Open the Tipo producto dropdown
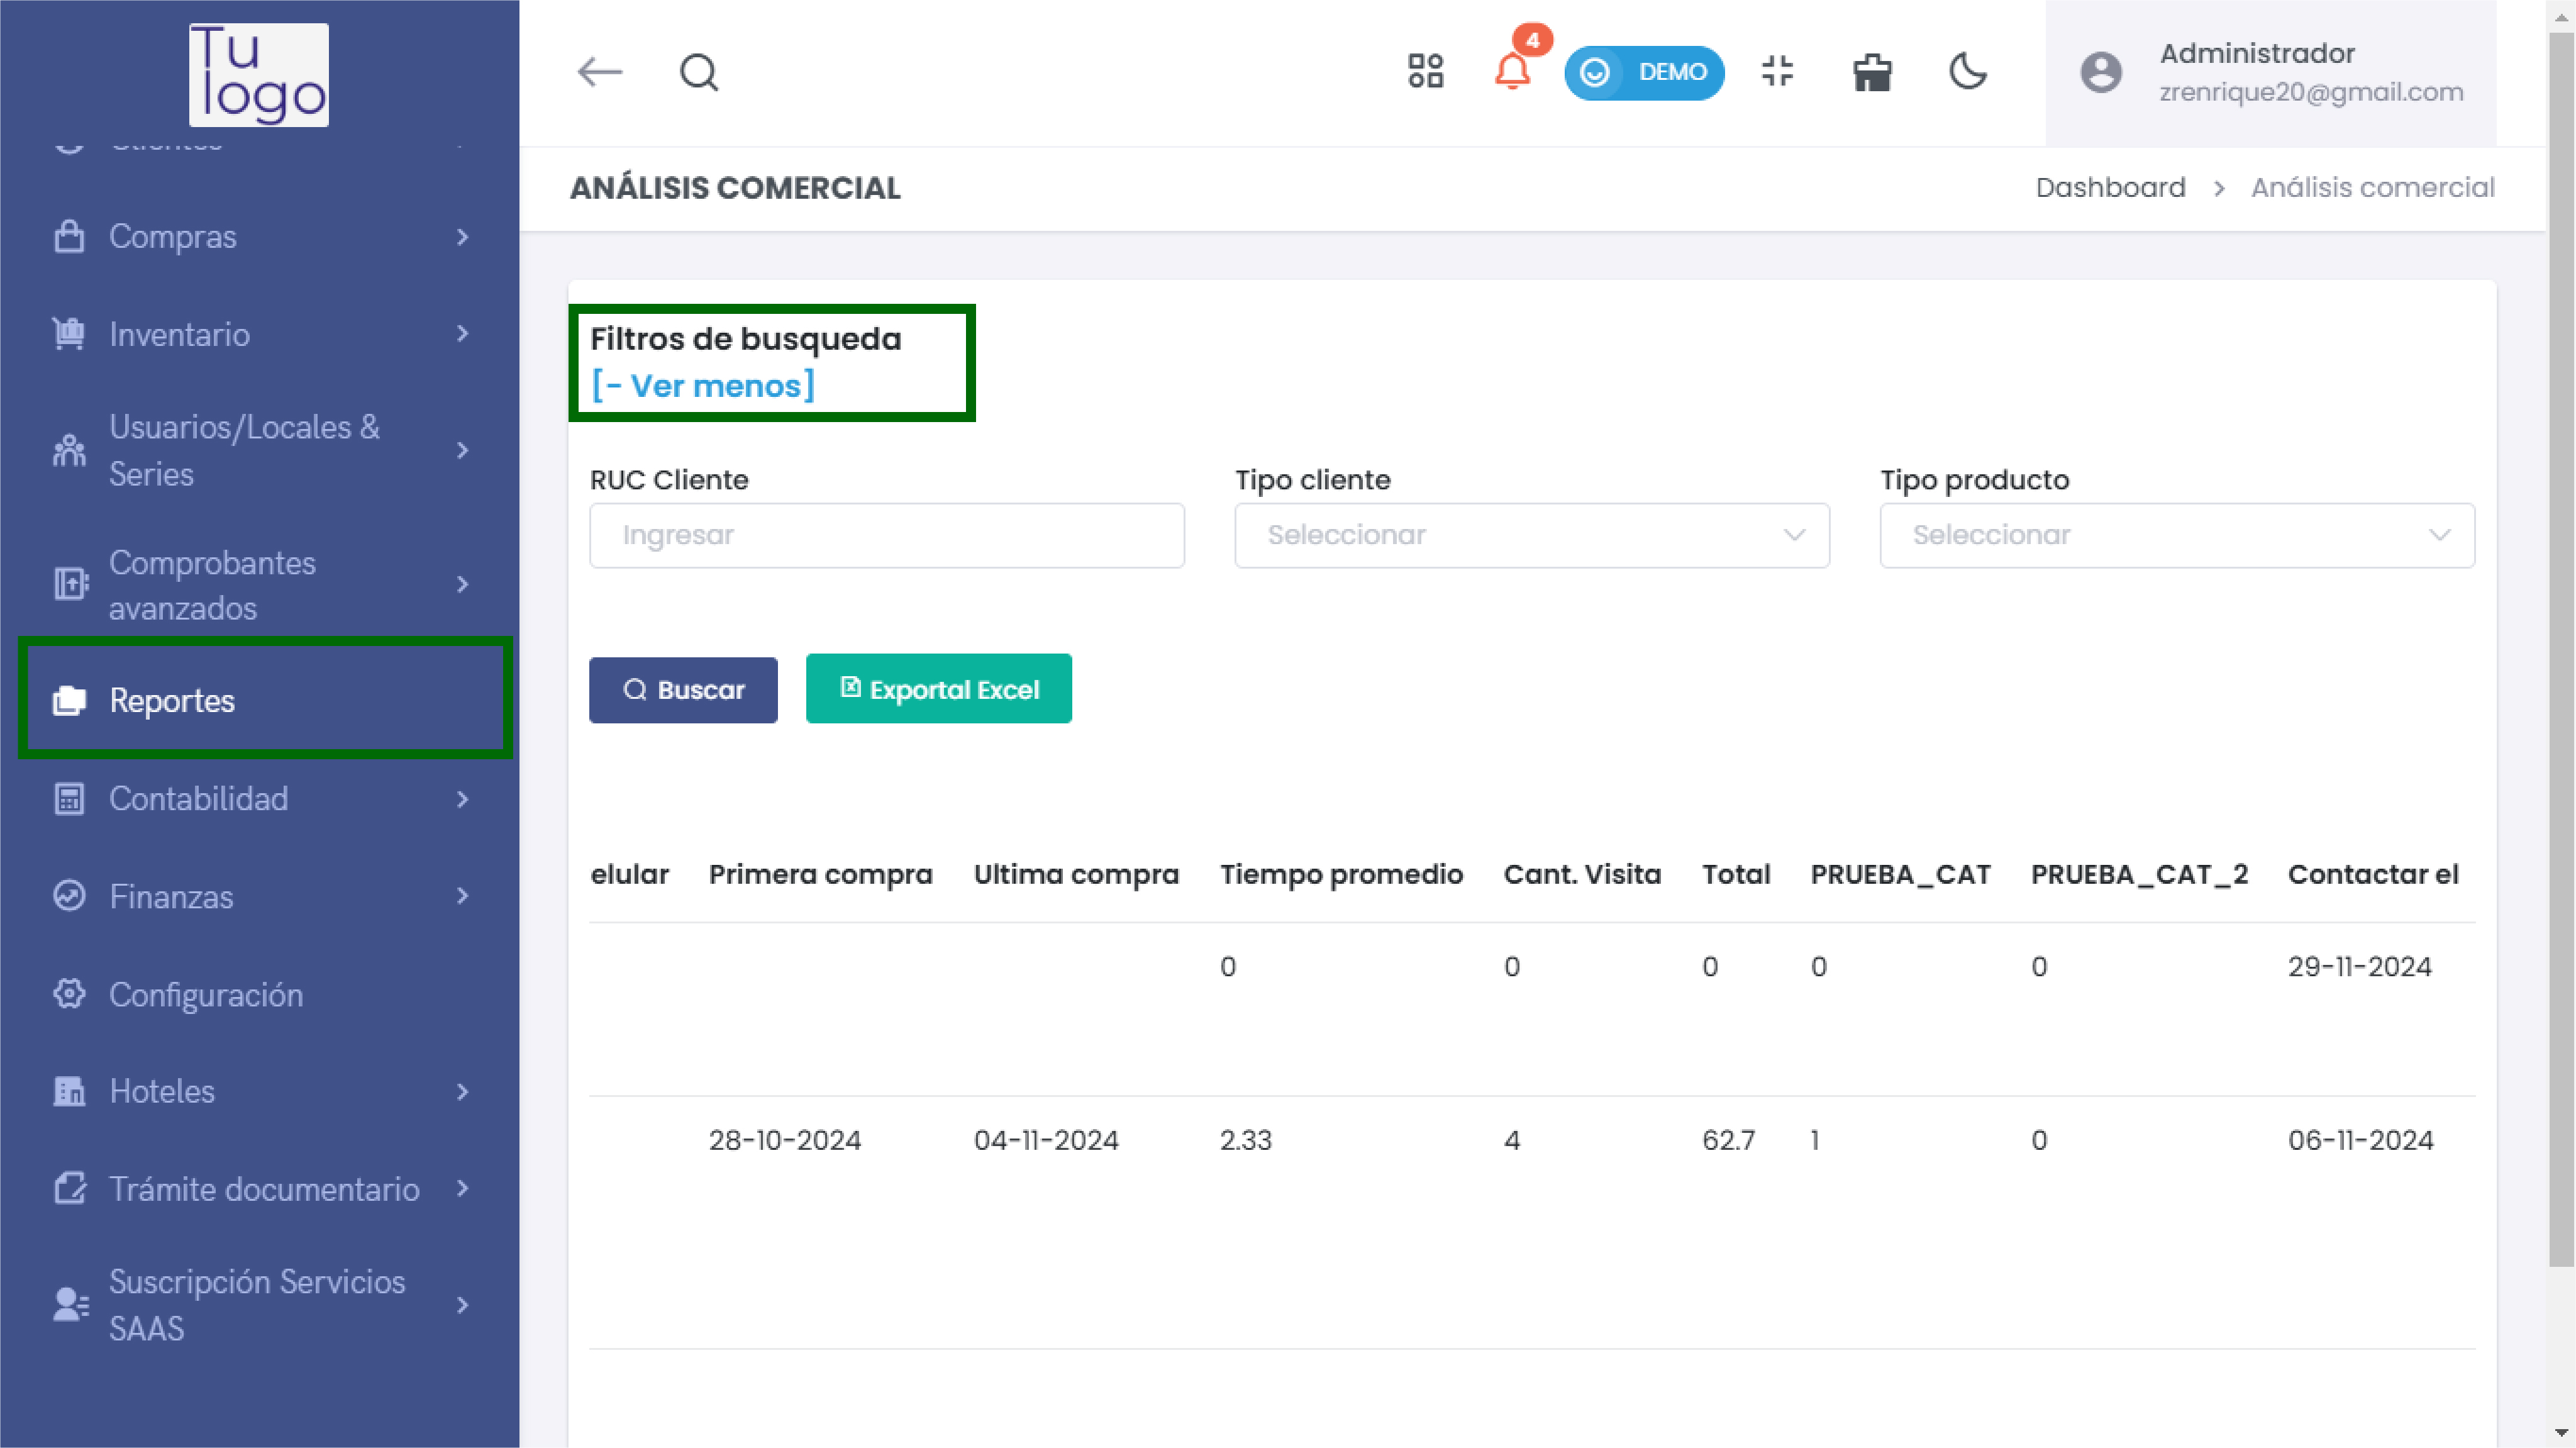This screenshot has width=2576, height=1448. click(2177, 535)
